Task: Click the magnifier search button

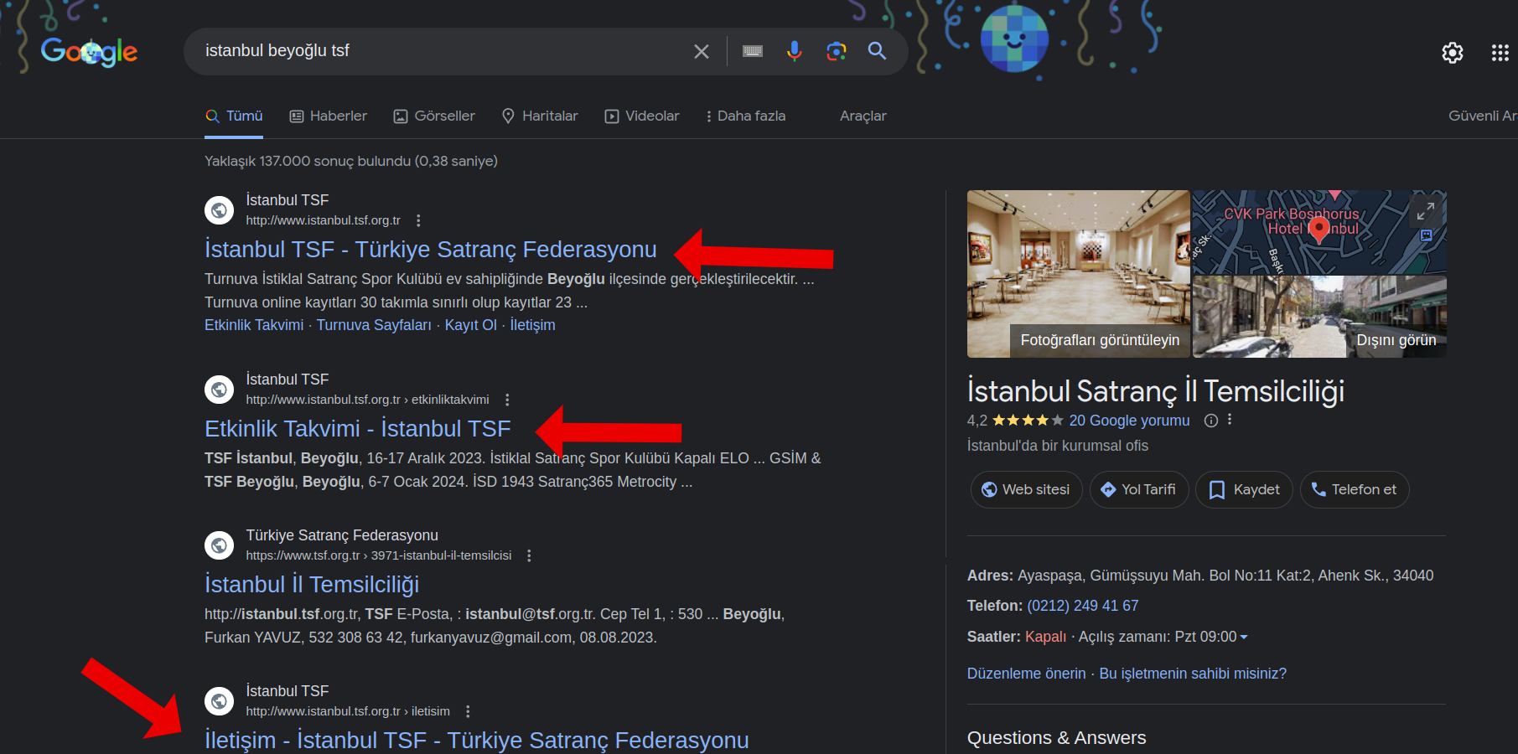Action: click(x=877, y=51)
